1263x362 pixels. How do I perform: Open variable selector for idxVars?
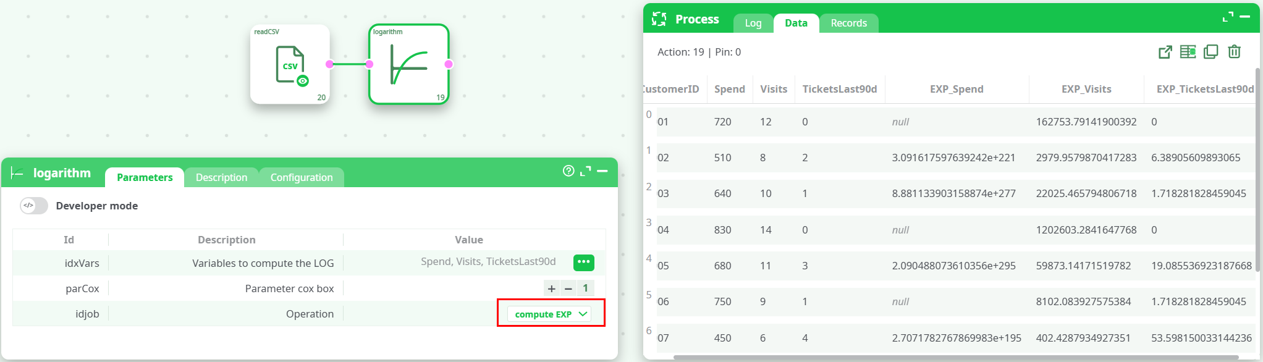583,263
